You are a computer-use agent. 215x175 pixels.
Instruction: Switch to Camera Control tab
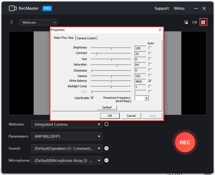pyautogui.click(x=86, y=38)
